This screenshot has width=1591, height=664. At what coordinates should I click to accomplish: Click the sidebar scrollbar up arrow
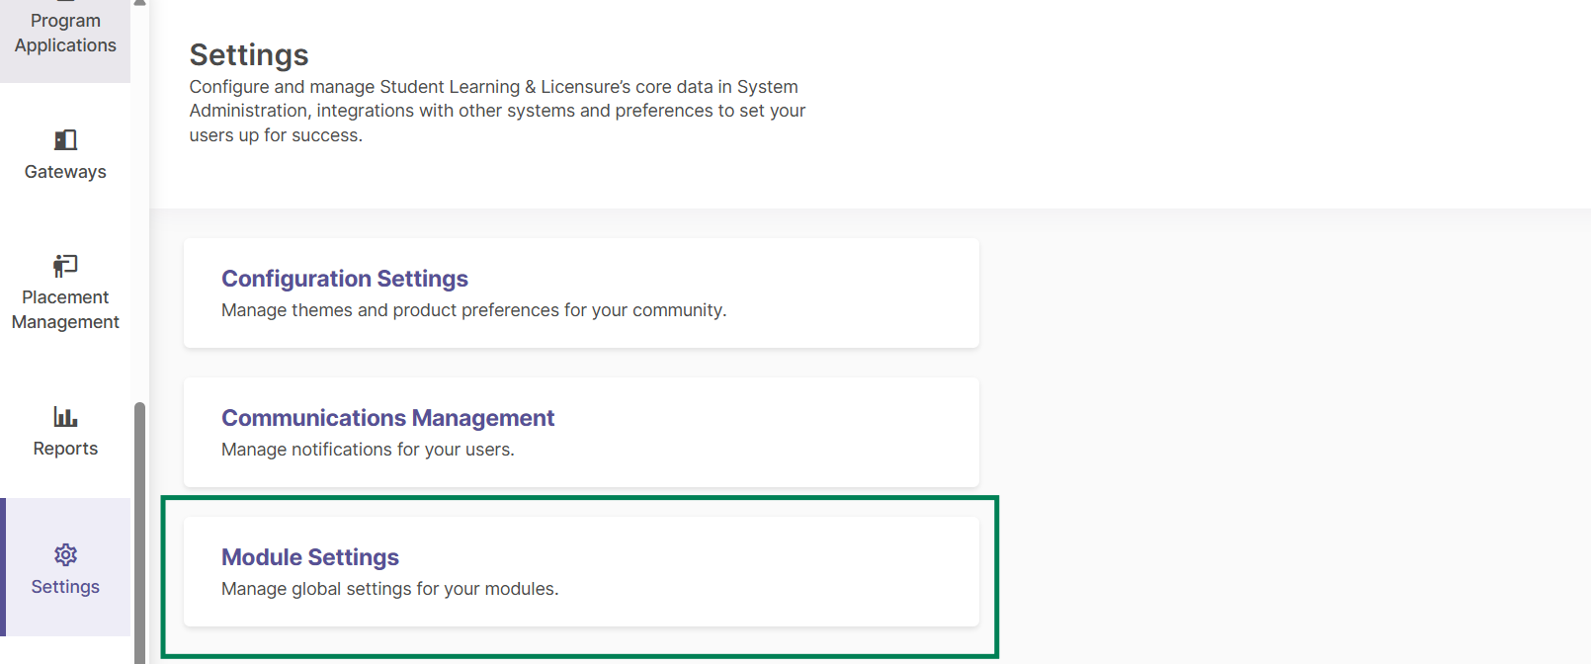click(x=140, y=3)
